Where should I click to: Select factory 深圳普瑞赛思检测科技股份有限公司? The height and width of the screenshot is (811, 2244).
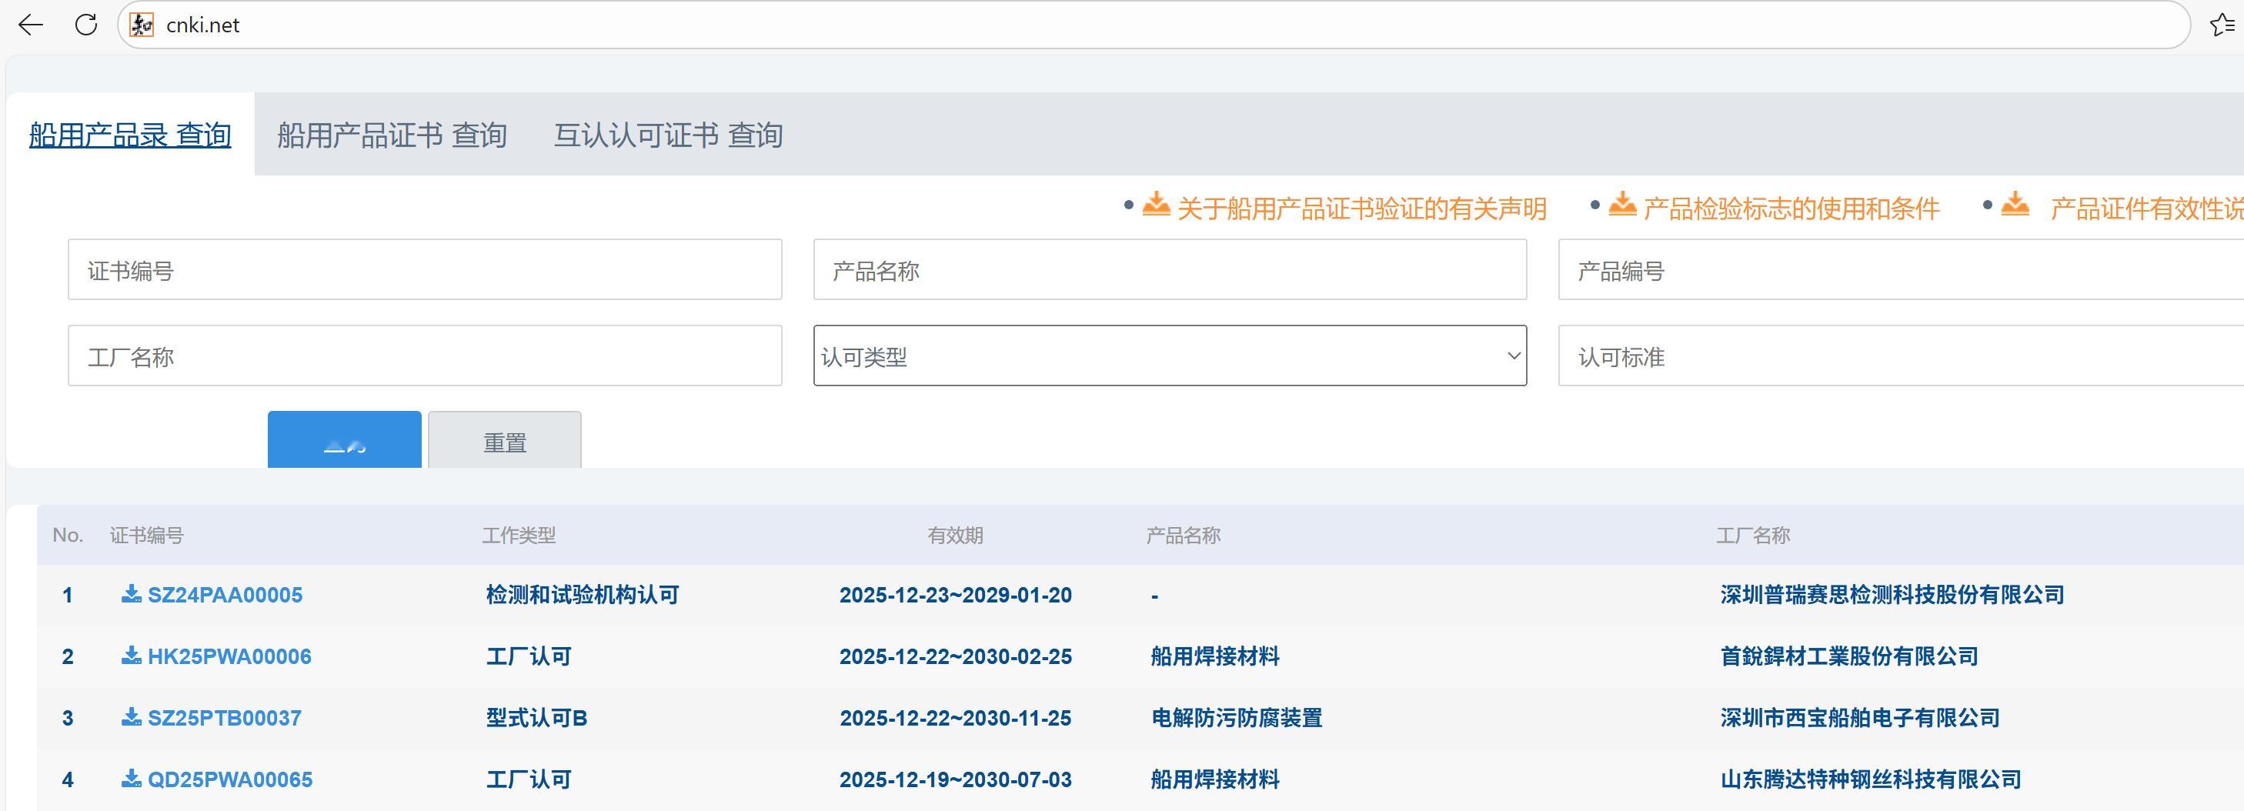pyautogui.click(x=1892, y=595)
